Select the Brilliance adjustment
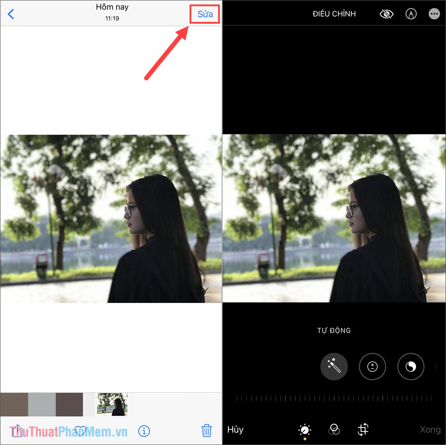 pyautogui.click(x=410, y=366)
